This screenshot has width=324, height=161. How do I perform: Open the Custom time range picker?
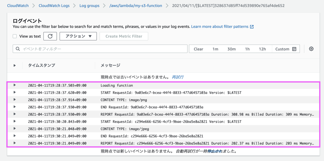click(286, 49)
